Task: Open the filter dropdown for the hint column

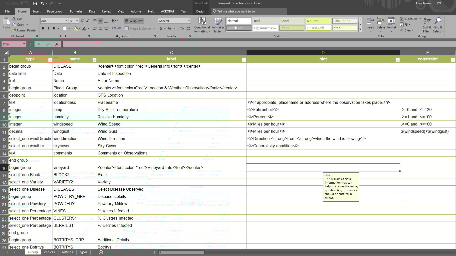Action: pyautogui.click(x=398, y=60)
